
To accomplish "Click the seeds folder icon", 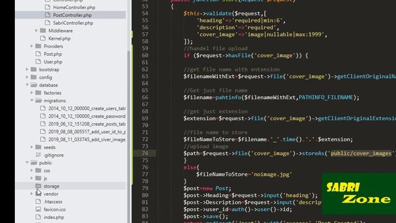I will point(38,147).
